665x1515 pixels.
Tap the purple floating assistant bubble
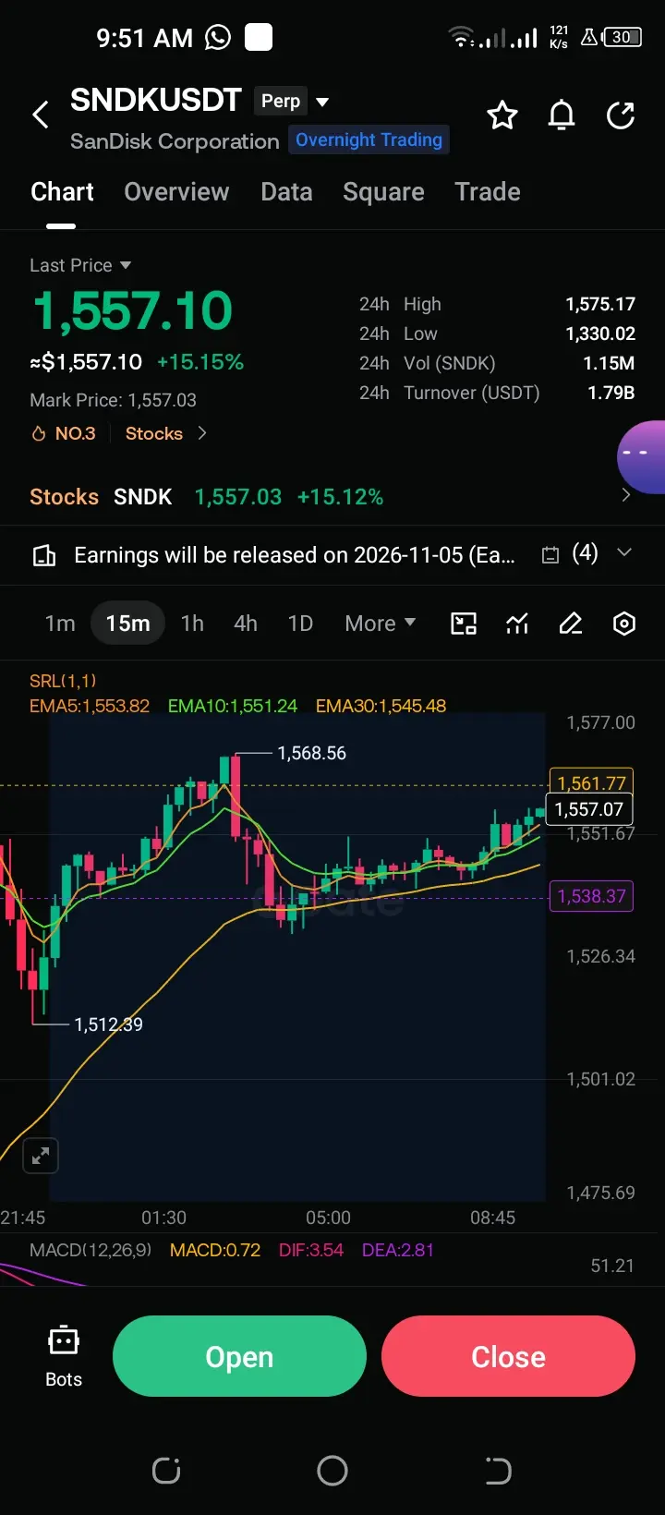(x=641, y=457)
